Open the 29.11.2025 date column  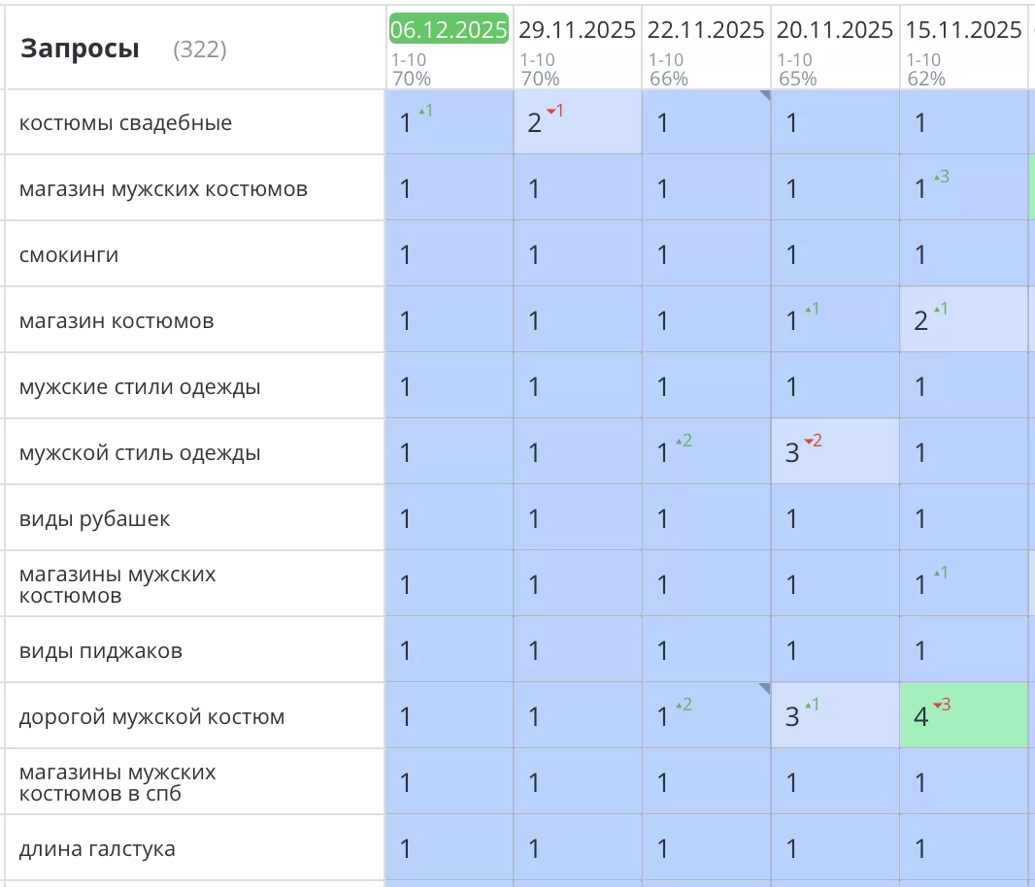tap(577, 30)
